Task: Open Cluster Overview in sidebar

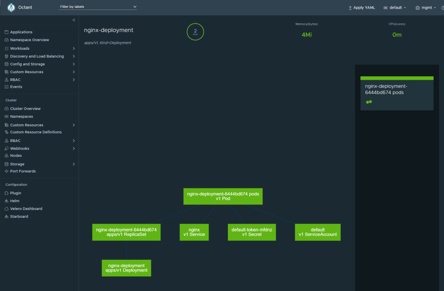Action: (x=25, y=109)
